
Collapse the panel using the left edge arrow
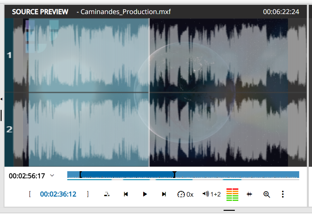click(x=1, y=99)
